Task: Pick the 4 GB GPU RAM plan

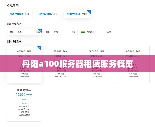Action: 24,64
